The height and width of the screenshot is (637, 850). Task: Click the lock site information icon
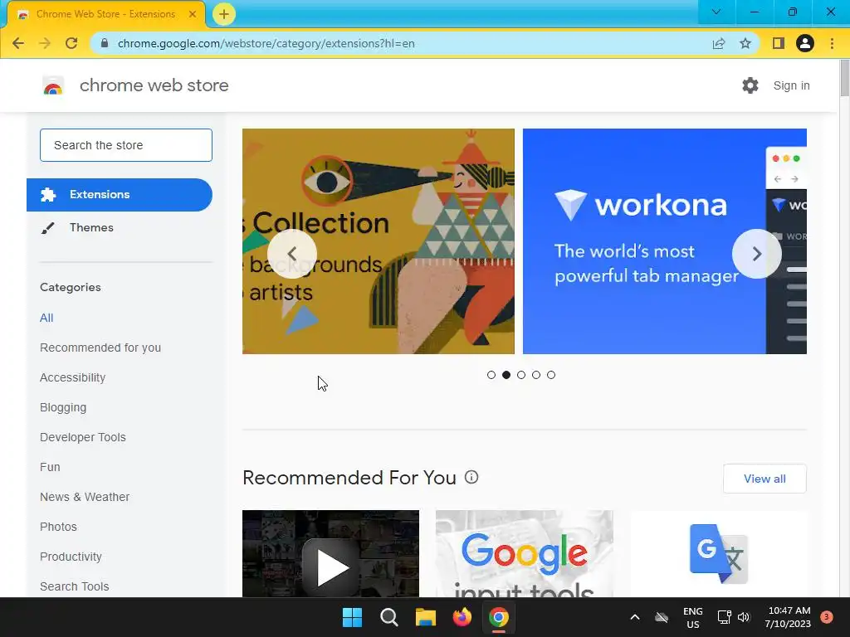point(105,43)
